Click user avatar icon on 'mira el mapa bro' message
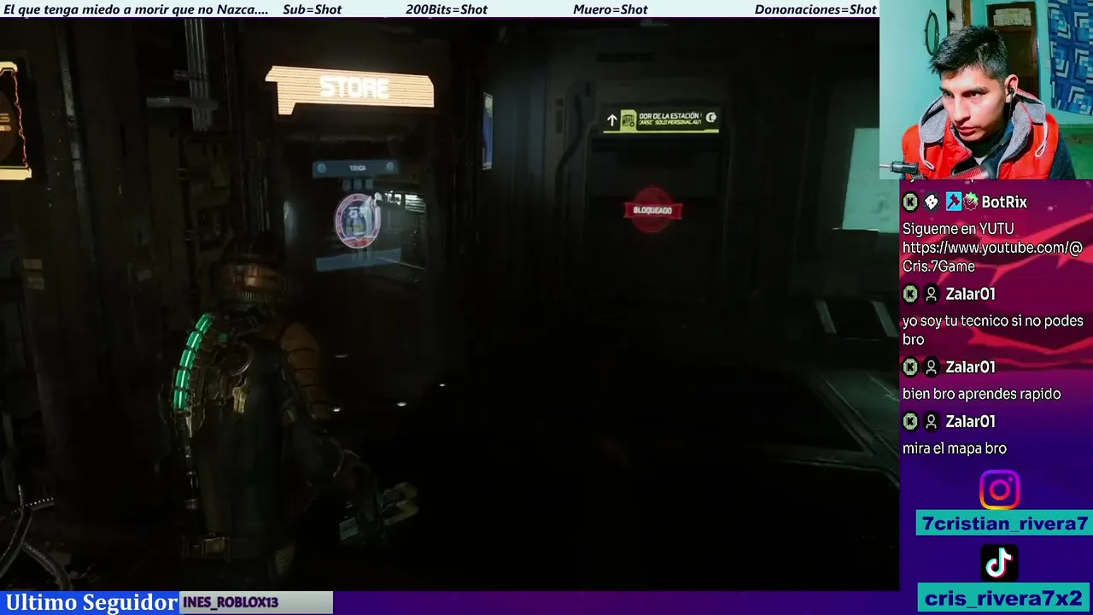This screenshot has width=1093, height=615. pos(932,422)
